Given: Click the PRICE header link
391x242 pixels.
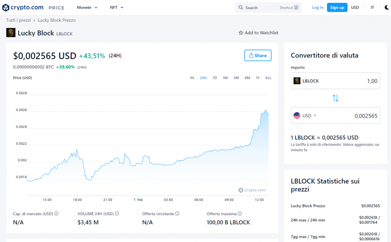Looking at the screenshot, I should click(57, 8).
